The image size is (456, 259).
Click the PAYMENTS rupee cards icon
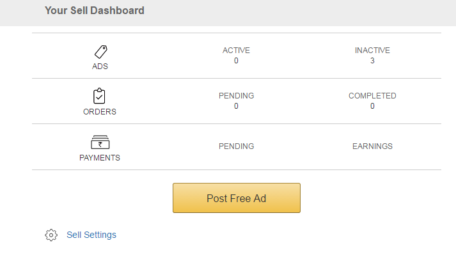[x=100, y=143]
